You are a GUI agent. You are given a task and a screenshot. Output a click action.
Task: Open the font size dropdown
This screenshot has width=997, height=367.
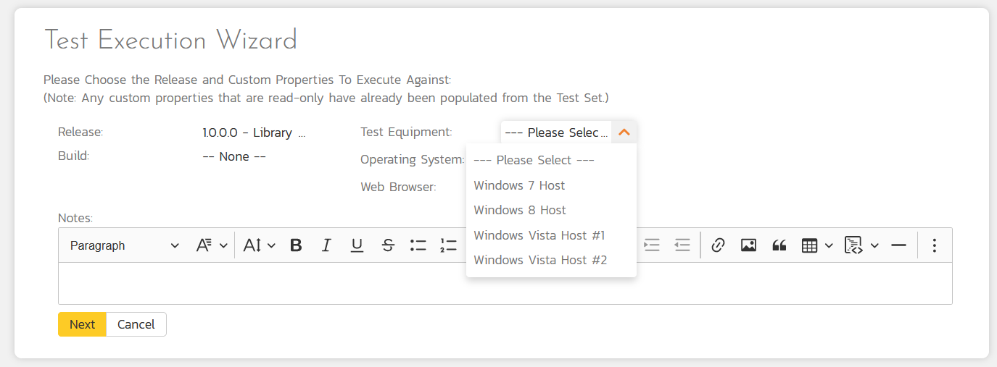259,245
